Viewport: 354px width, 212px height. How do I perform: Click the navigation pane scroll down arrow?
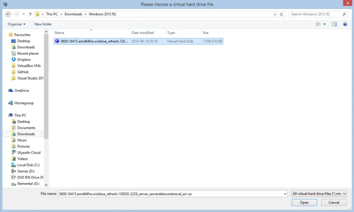pos(46,185)
